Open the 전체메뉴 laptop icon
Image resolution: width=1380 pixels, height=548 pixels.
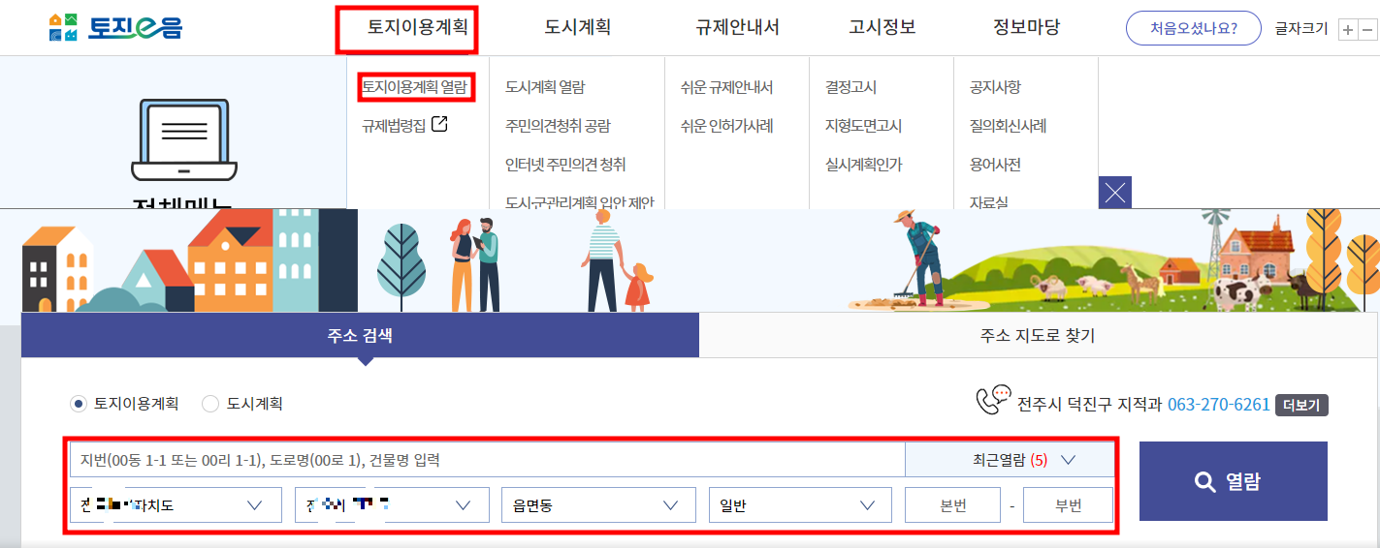click(x=184, y=141)
